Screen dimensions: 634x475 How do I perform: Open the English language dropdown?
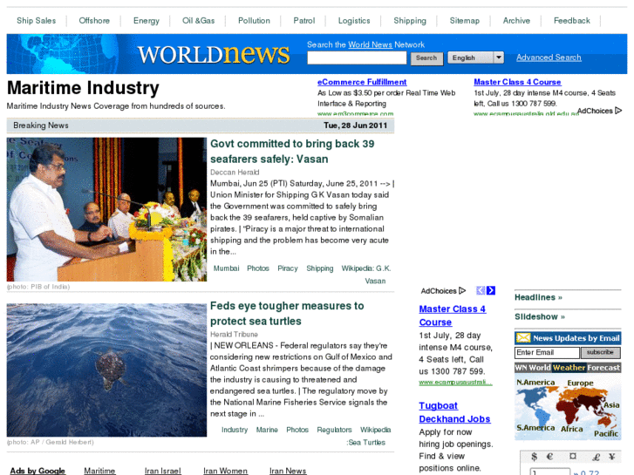[475, 58]
